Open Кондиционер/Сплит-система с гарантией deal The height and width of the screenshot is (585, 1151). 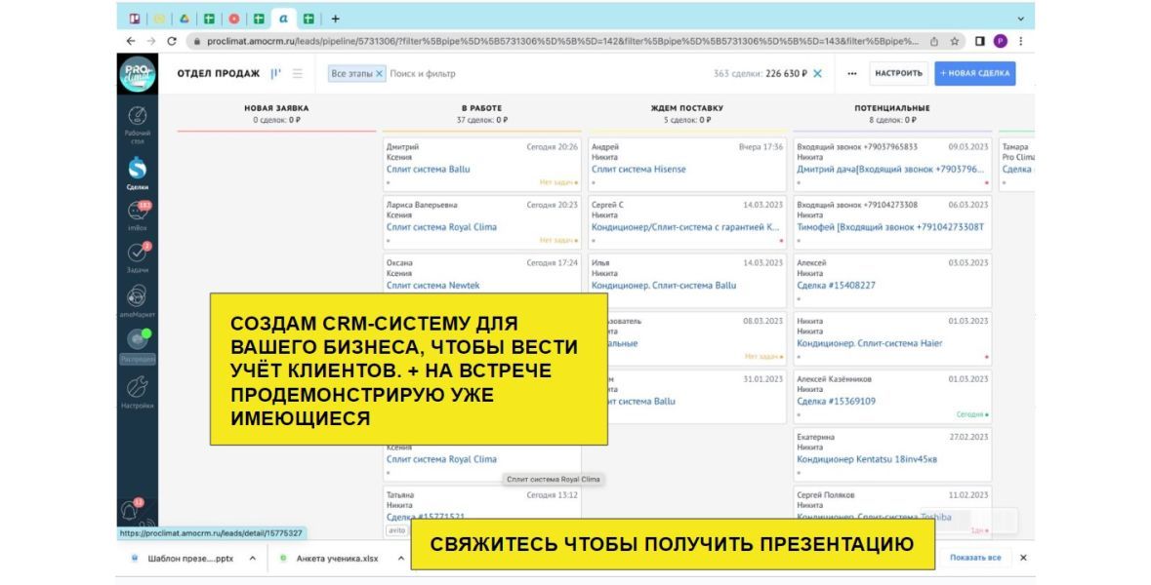click(x=685, y=227)
